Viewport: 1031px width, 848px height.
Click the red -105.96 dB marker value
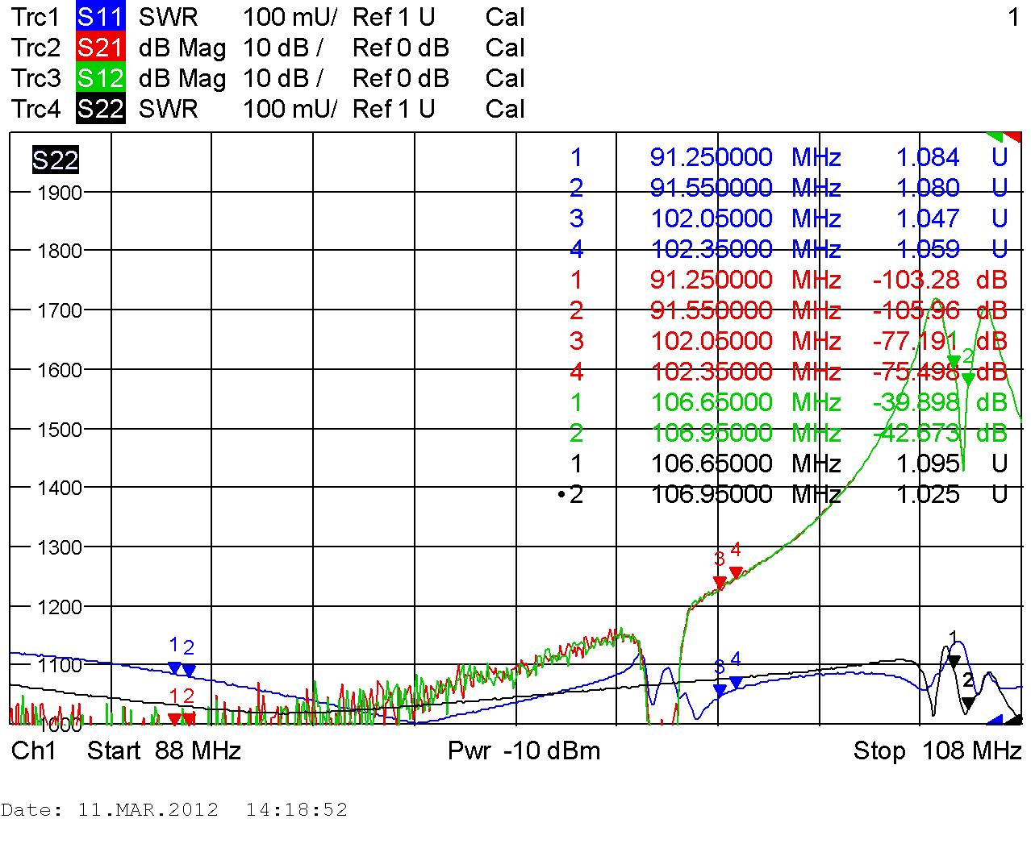pos(940,310)
